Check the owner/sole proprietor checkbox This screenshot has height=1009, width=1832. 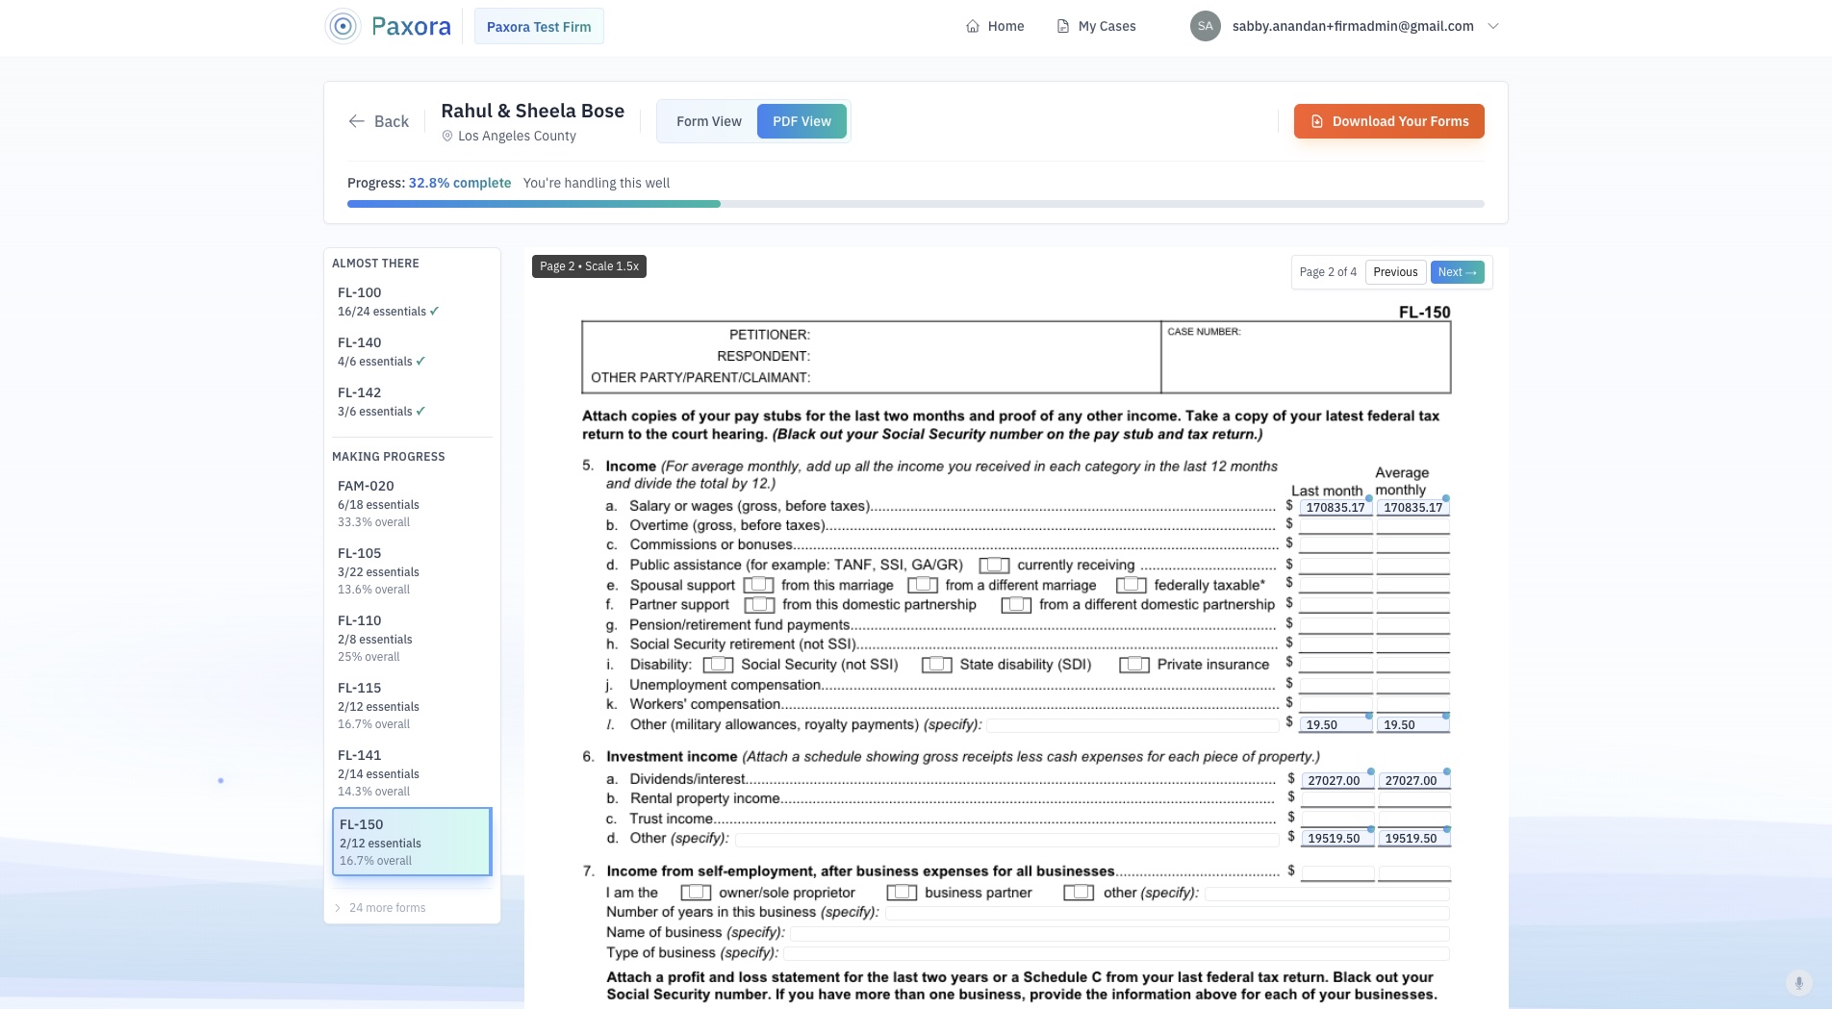695,893
